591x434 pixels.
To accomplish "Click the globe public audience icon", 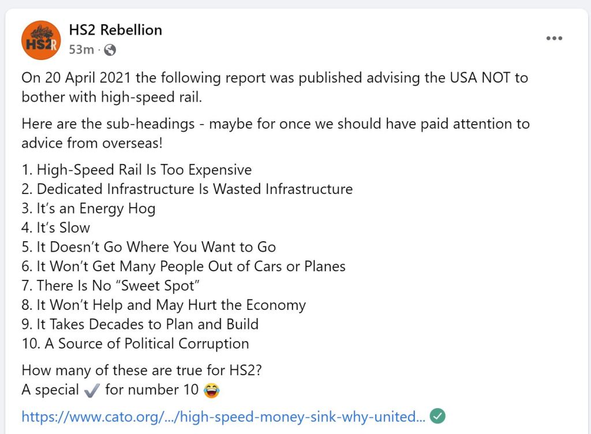I will pyautogui.click(x=110, y=50).
